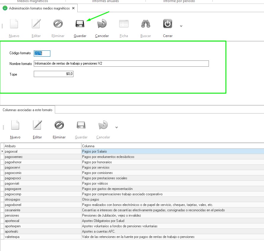Click the Editar pencil icon in columns toolbar

tap(37, 125)
